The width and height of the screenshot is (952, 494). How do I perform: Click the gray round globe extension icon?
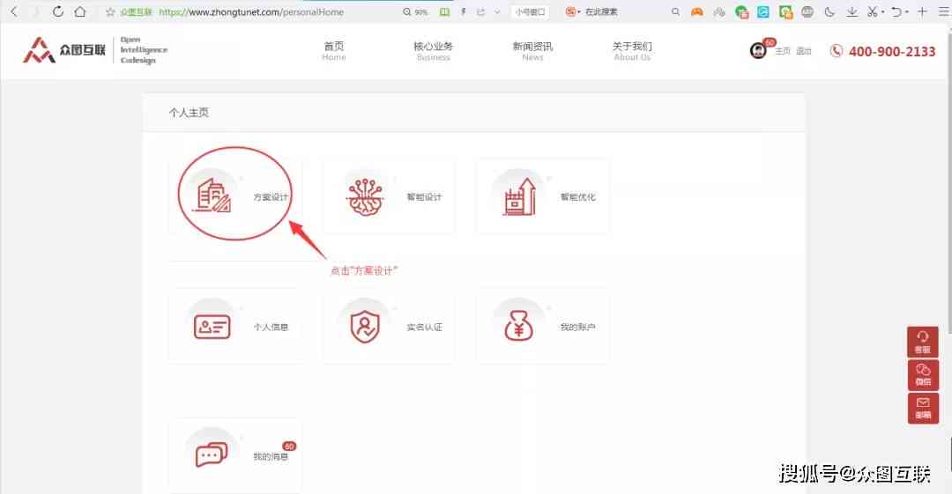[807, 12]
